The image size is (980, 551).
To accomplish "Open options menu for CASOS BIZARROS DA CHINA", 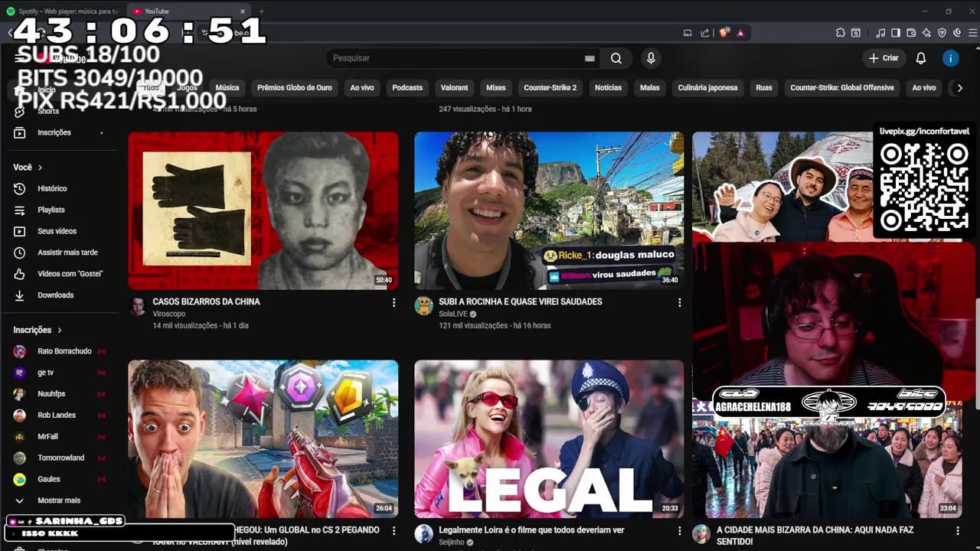I will click(x=394, y=303).
